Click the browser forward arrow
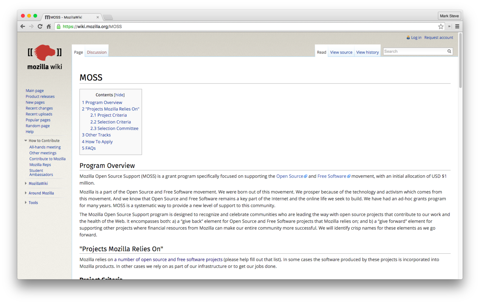The height and width of the screenshot is (304, 480). click(x=31, y=26)
